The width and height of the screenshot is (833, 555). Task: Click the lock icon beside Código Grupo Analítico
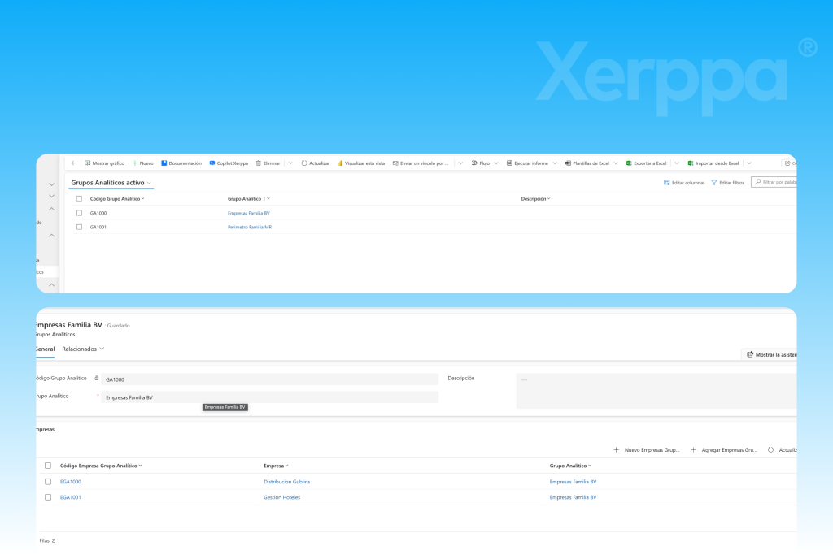96,379
